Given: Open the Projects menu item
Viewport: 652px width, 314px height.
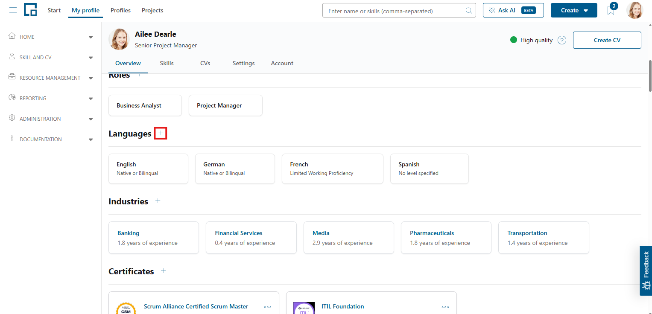Looking at the screenshot, I should point(152,10).
